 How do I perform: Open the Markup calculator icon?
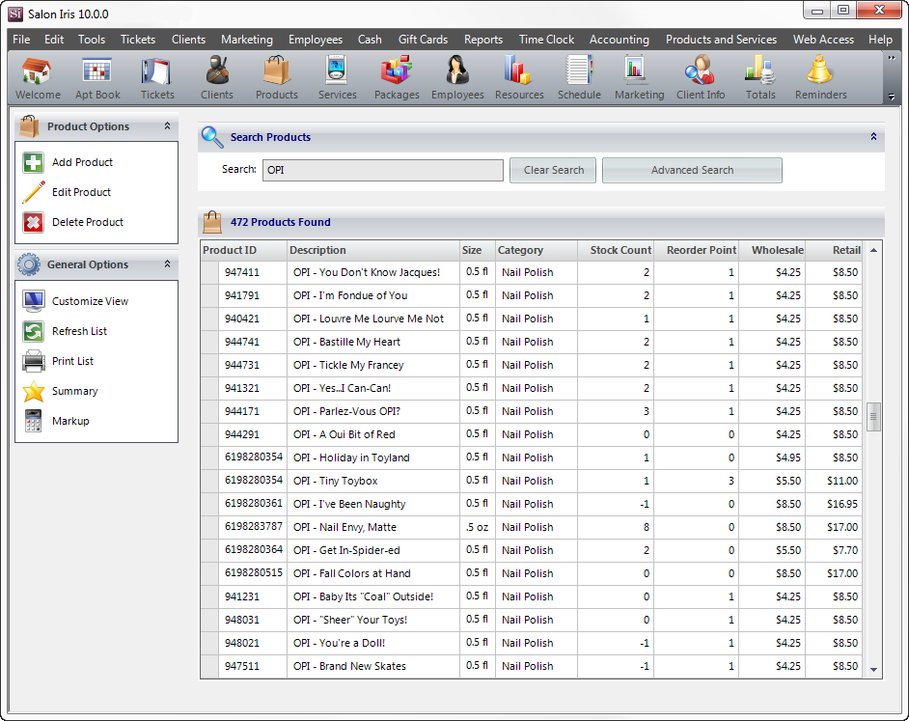(x=34, y=421)
